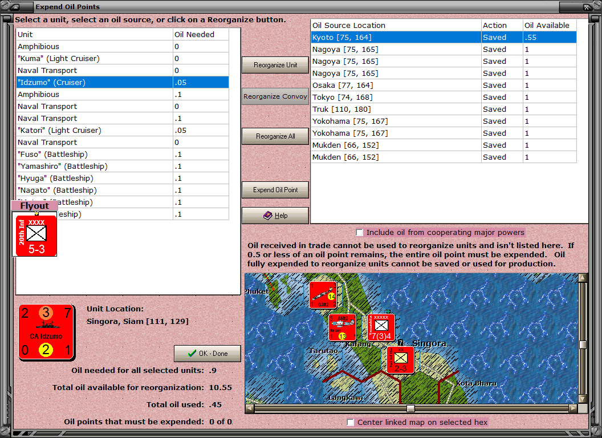Viewport: 602px width, 438px height.
Task: Close the Expend Oil Points window
Action: 587,6
